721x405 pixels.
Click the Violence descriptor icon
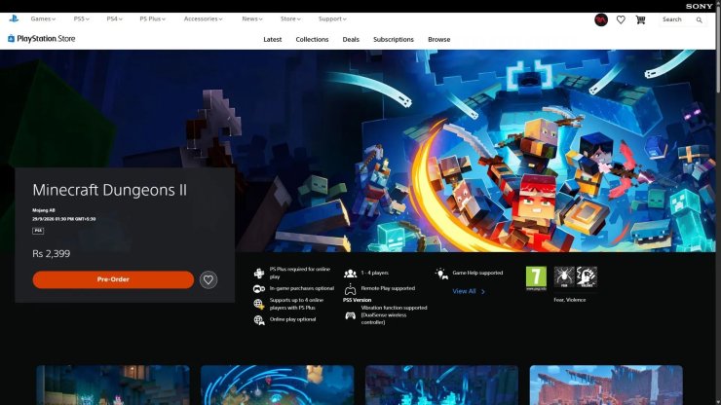click(587, 277)
